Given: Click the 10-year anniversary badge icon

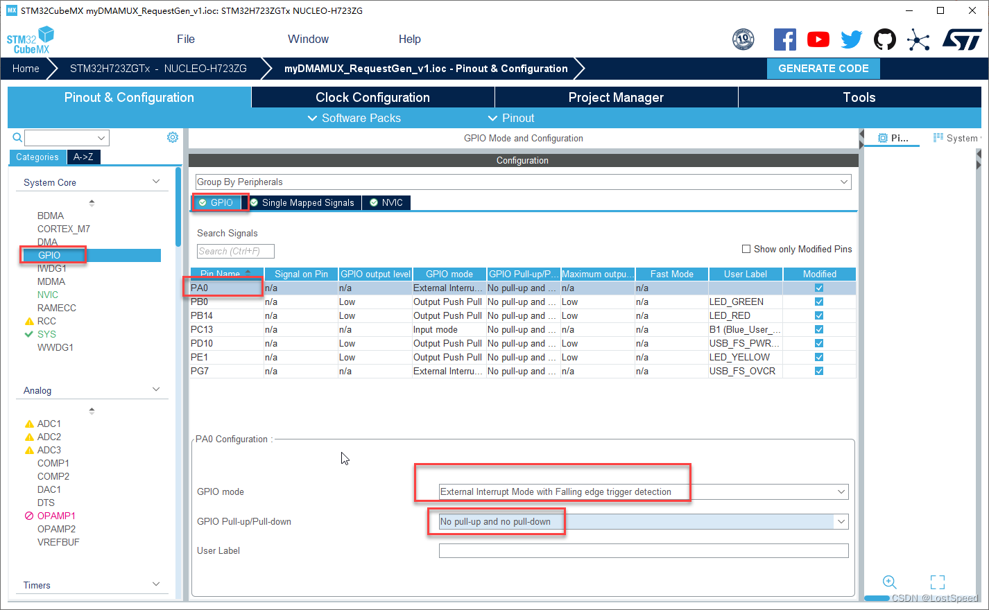Looking at the screenshot, I should click(x=743, y=40).
